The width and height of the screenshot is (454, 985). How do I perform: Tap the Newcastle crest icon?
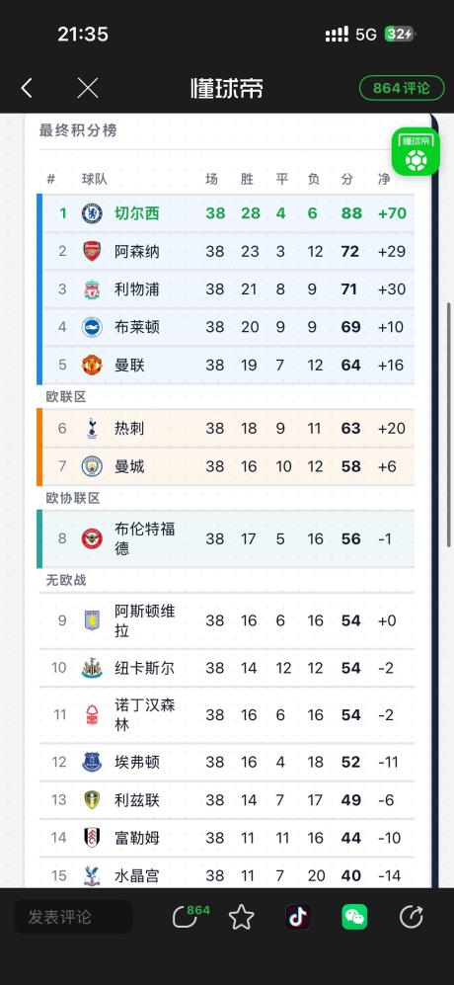click(x=93, y=668)
